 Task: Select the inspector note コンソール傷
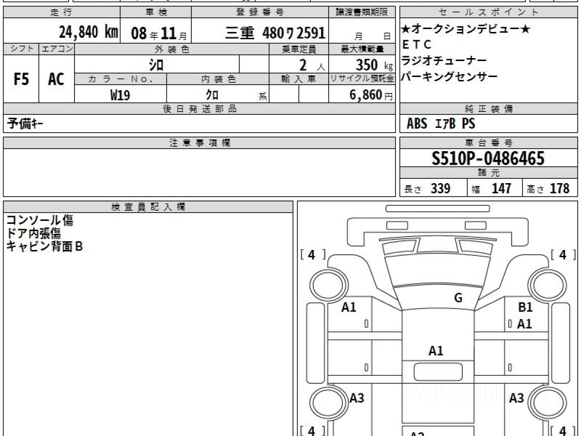pos(40,221)
